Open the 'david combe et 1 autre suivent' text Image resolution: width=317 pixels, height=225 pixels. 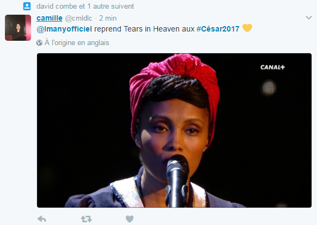click(85, 7)
